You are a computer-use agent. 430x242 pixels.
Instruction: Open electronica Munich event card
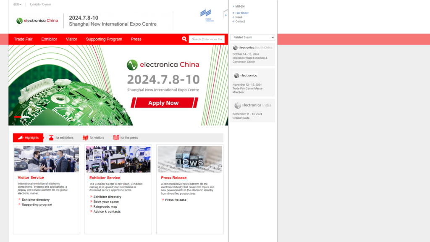[252, 83]
